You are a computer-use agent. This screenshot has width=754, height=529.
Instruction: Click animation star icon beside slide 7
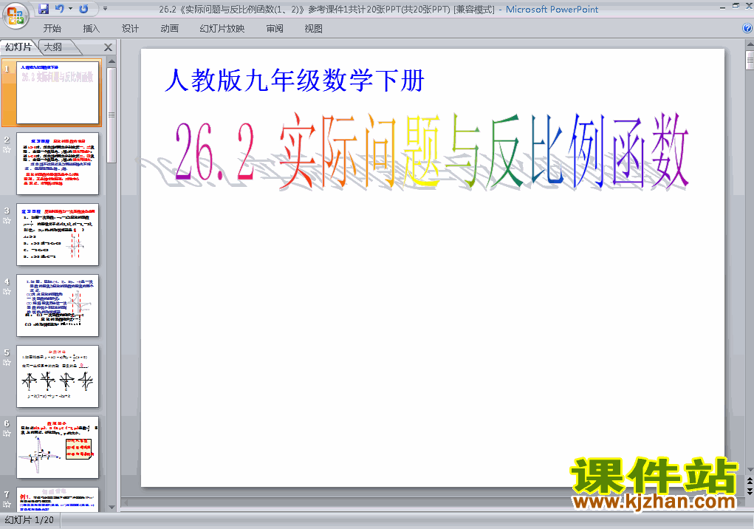pos(7,505)
